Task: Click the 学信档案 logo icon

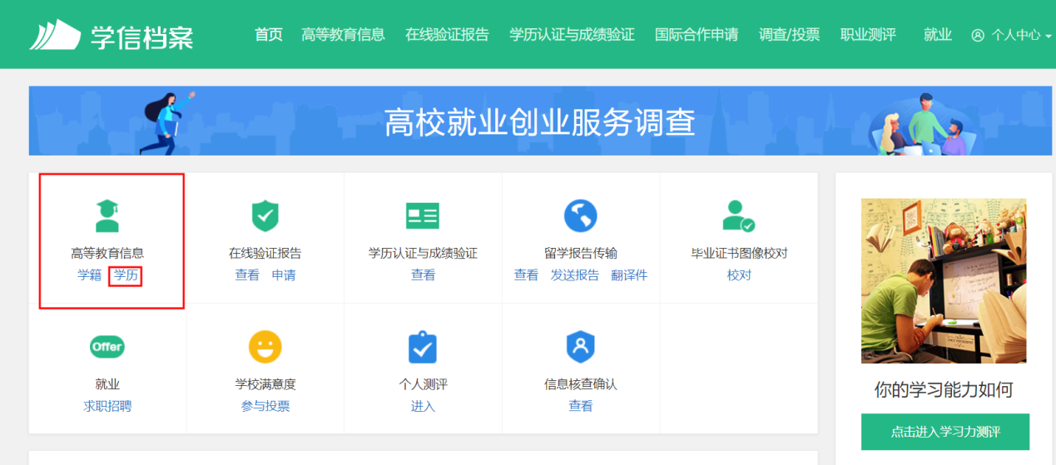Action: coord(55,34)
